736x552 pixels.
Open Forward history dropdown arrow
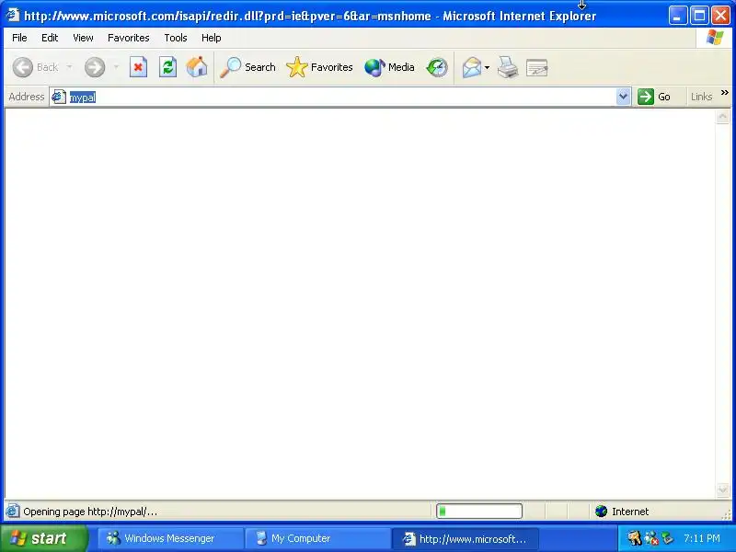coord(116,67)
